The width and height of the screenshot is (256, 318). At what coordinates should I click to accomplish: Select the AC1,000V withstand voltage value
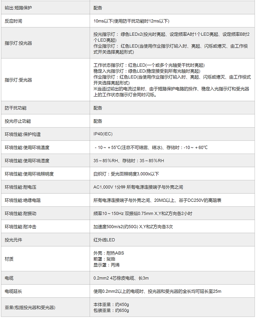point(138,187)
